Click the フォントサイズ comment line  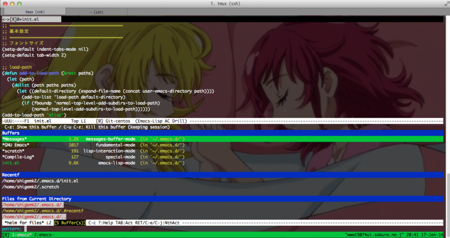coord(23,43)
